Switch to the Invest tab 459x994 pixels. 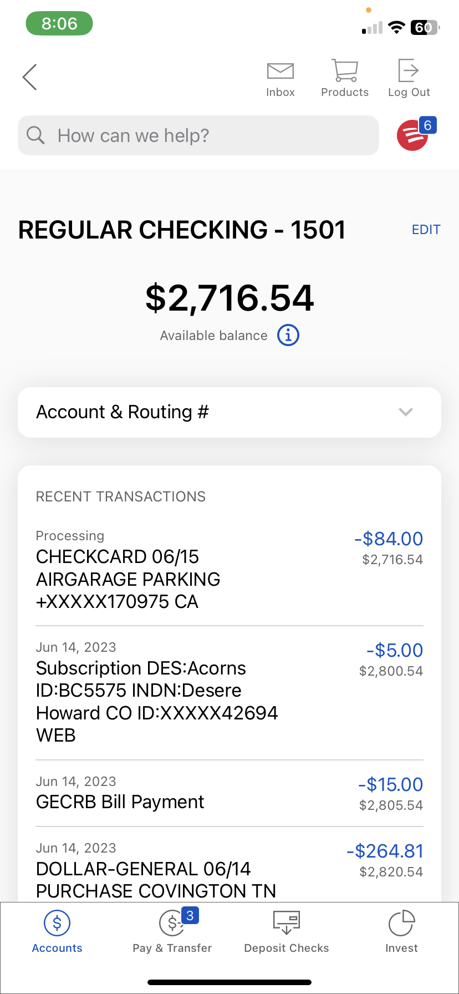[401, 932]
